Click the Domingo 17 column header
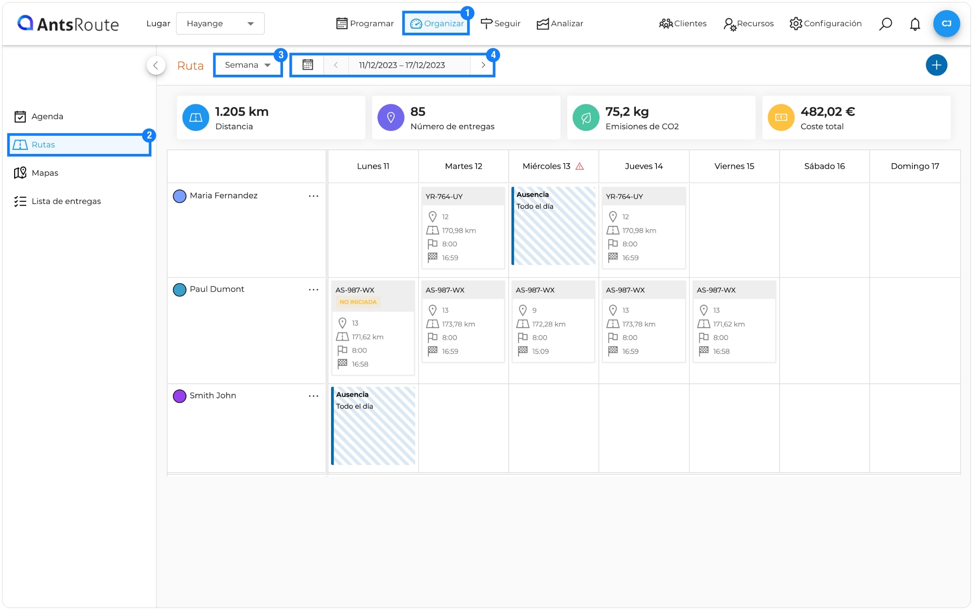Viewport: 973px width, 610px height. coord(914,166)
